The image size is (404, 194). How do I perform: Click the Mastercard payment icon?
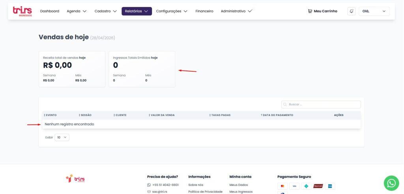click(x=282, y=186)
